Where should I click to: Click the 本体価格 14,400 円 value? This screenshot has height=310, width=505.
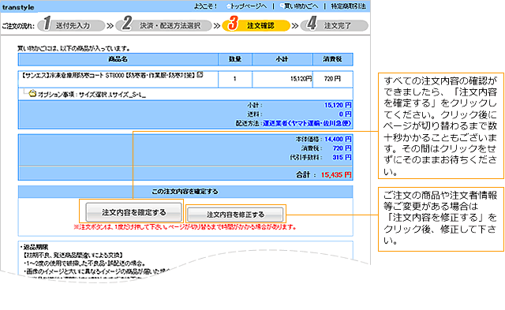point(338,139)
